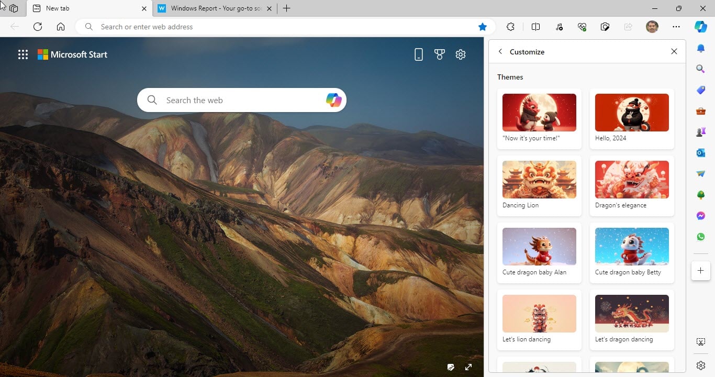Open sidebar green tree icon
715x377 pixels.
(701, 195)
